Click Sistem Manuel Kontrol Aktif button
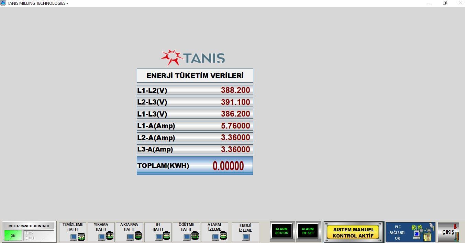Image resolution: width=465 pixels, height=243 pixels. coord(353,232)
